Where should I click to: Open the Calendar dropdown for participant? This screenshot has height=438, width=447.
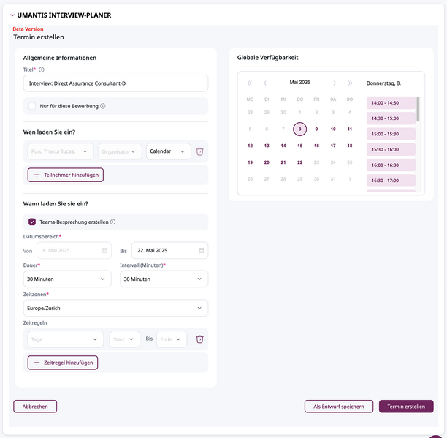(x=169, y=151)
